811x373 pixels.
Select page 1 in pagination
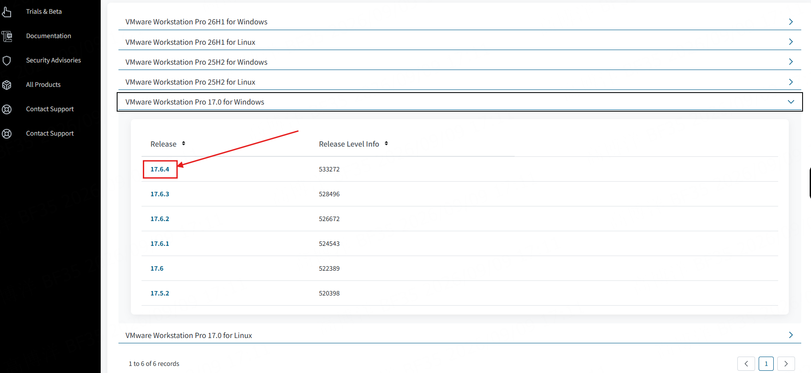coord(766,364)
